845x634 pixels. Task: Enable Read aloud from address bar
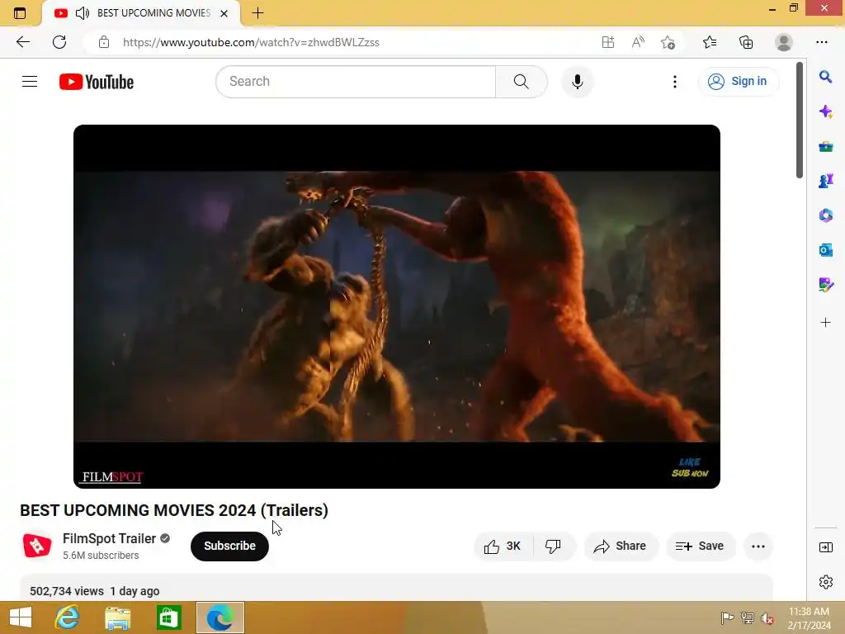point(638,42)
